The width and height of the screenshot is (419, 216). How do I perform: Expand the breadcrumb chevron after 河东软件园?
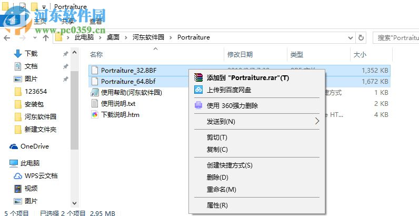coord(171,38)
